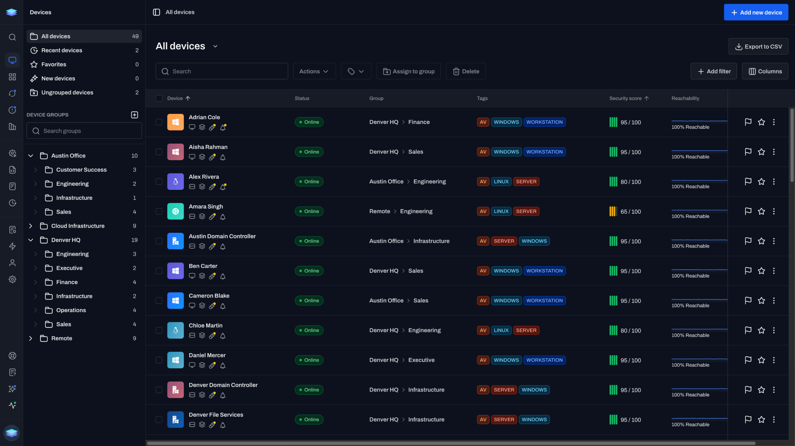Collapse the Denver HQ group
The image size is (795, 446).
pyautogui.click(x=30, y=240)
